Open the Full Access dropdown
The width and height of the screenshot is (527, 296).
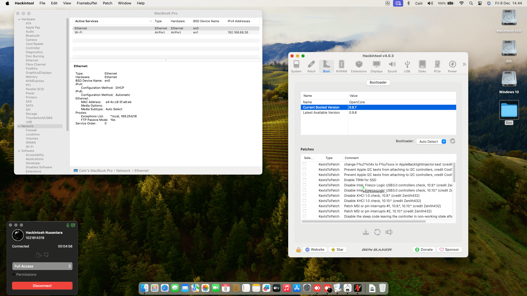click(x=42, y=266)
